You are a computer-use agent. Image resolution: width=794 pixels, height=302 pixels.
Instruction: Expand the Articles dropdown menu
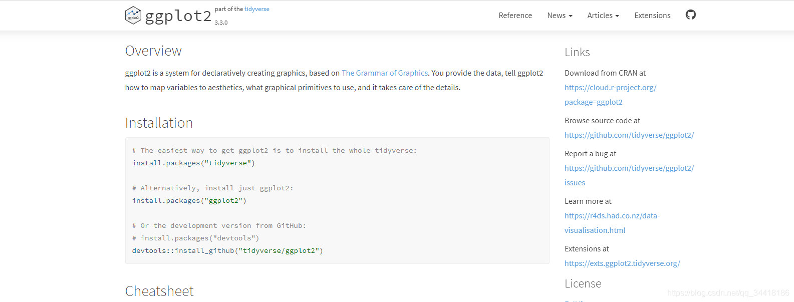[x=603, y=16]
